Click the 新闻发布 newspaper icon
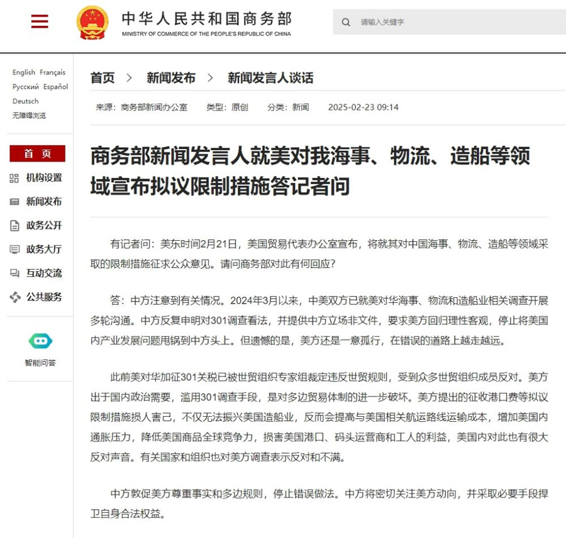566x538 pixels. click(x=14, y=202)
